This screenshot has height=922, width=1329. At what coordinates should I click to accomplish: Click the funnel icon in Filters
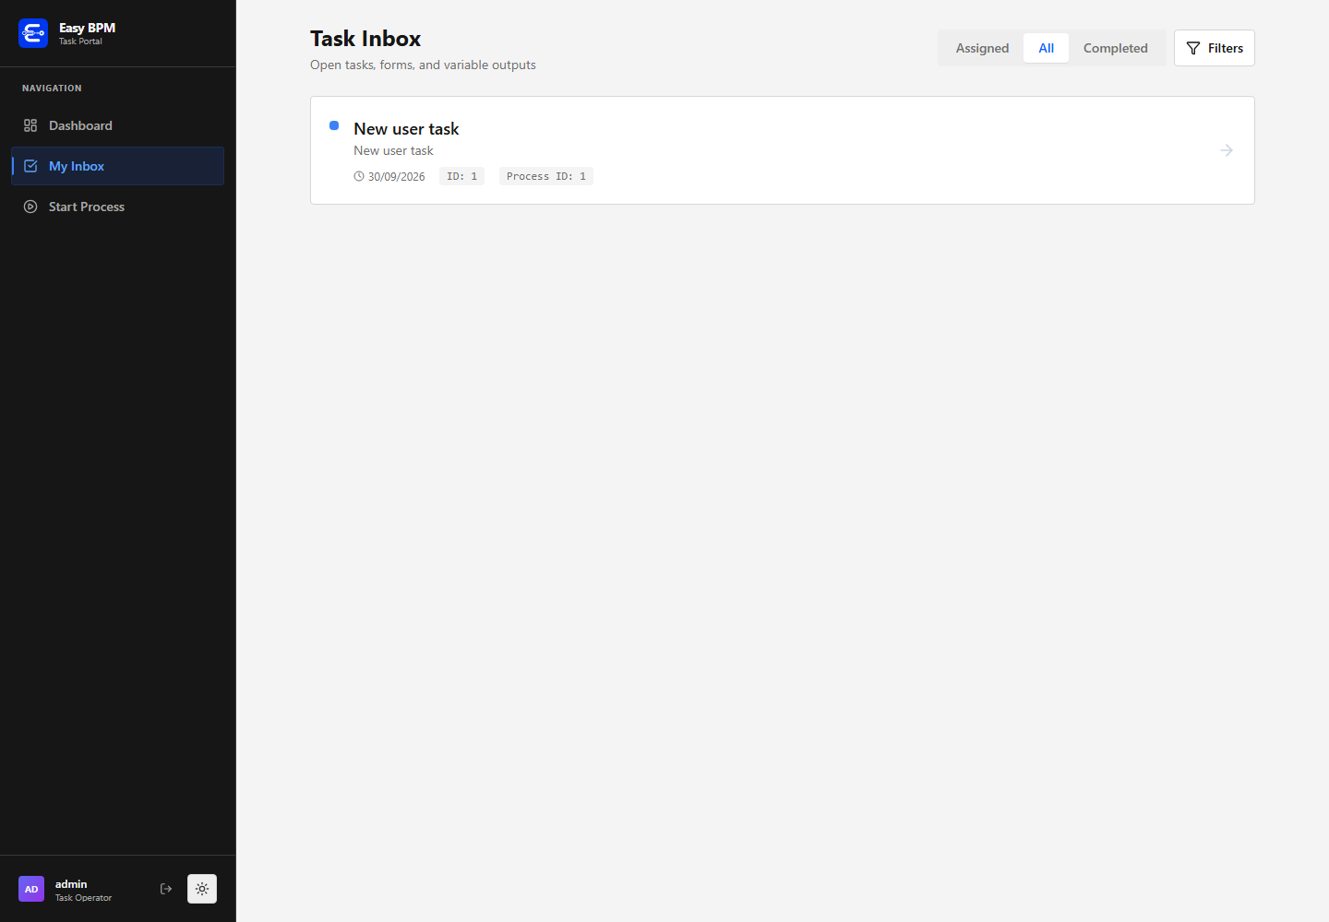pos(1193,48)
